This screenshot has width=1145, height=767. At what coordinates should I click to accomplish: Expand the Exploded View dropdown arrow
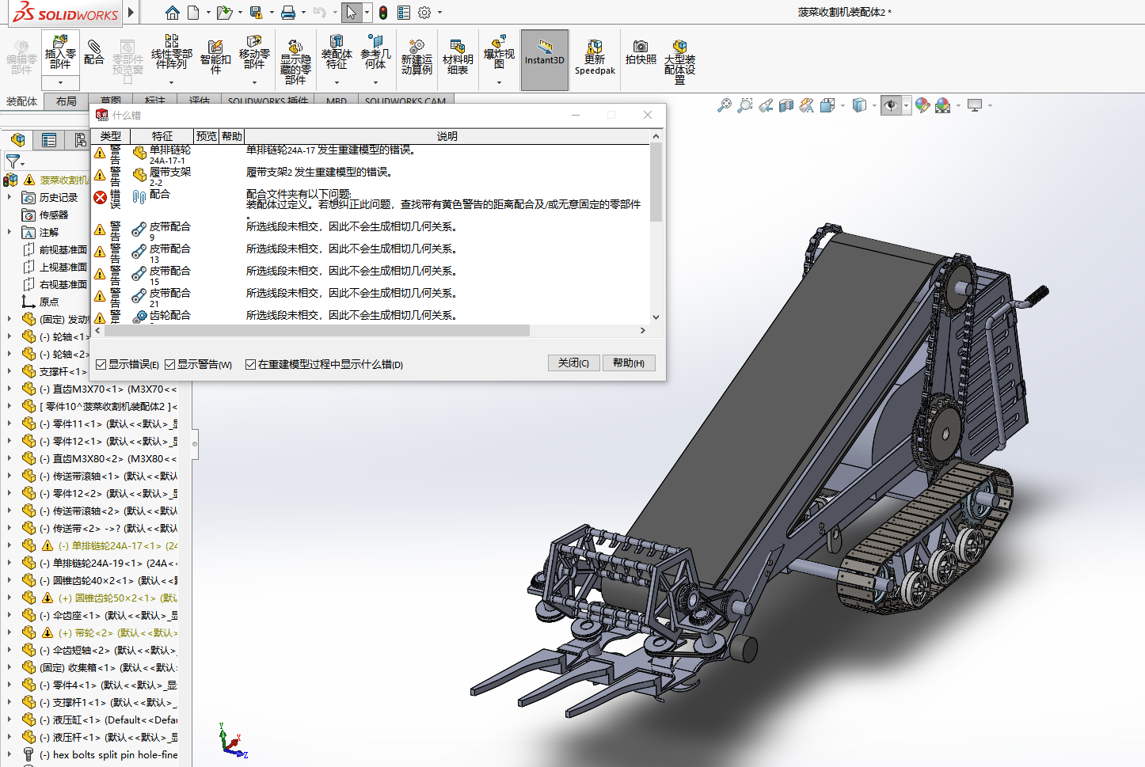click(499, 82)
